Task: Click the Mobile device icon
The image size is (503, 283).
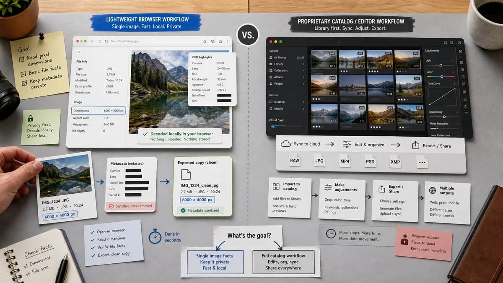Action: pyautogui.click(x=270, y=109)
